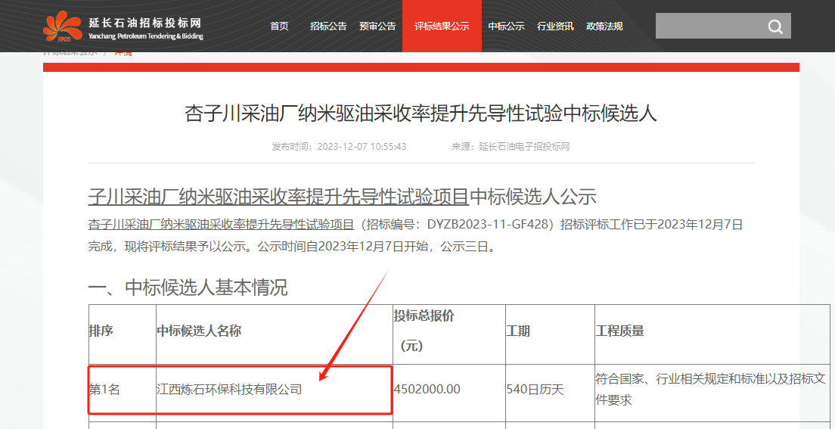
Task: Open the 首页 menu item
Action: pos(279,26)
